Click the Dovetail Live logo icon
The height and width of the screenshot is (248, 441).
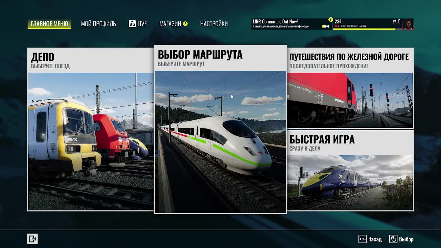point(132,24)
